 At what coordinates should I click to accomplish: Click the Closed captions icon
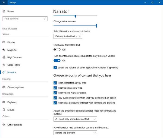(4, 88)
